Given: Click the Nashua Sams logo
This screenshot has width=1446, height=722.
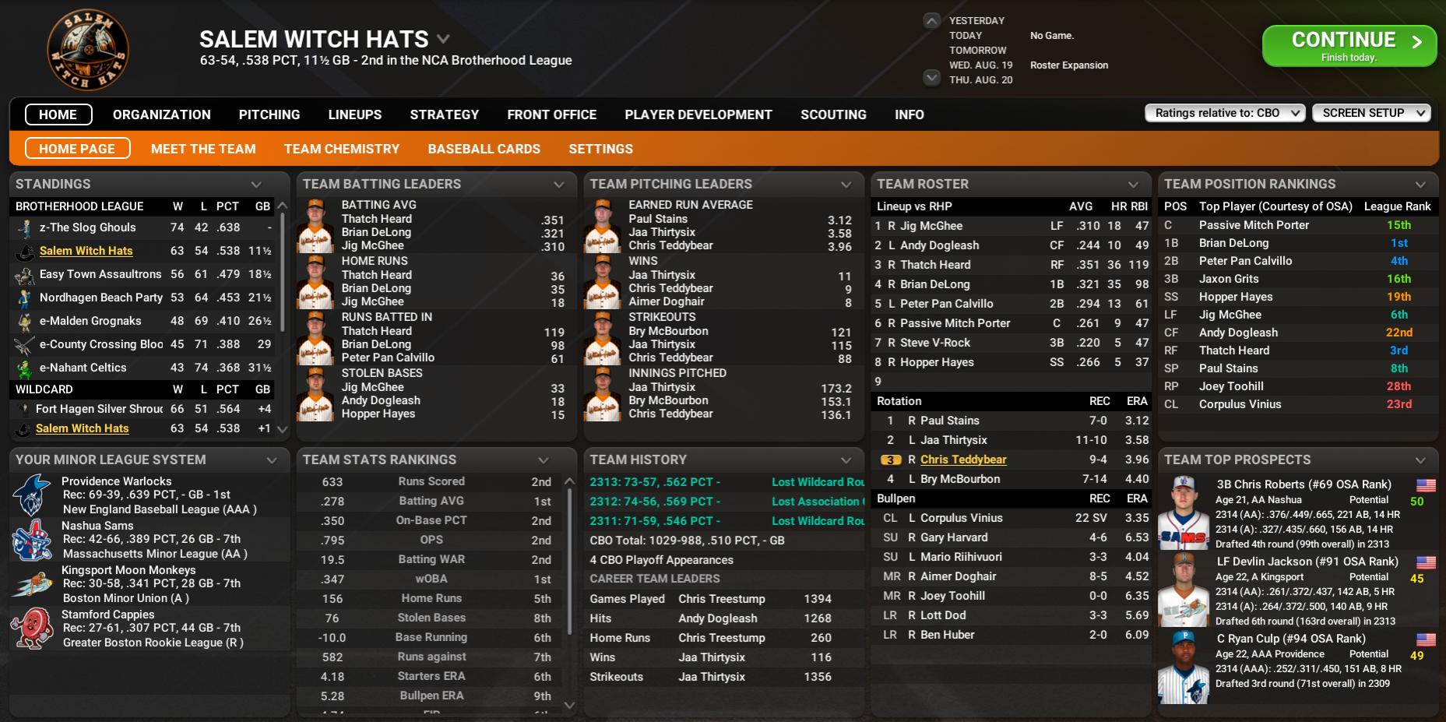Looking at the screenshot, I should 32,540.
